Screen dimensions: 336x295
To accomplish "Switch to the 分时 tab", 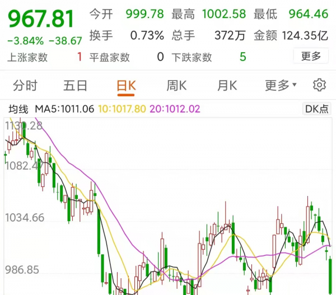I will click(25, 86).
